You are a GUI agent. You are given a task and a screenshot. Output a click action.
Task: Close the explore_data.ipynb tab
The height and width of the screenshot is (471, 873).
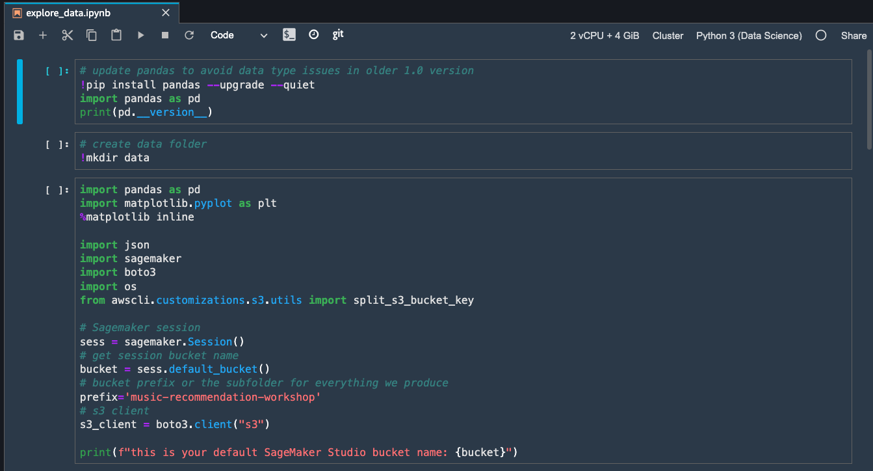tap(166, 13)
